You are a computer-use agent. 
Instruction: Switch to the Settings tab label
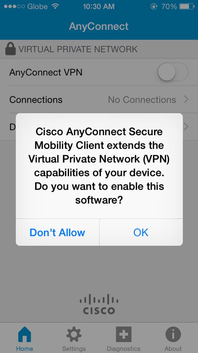tap(74, 349)
